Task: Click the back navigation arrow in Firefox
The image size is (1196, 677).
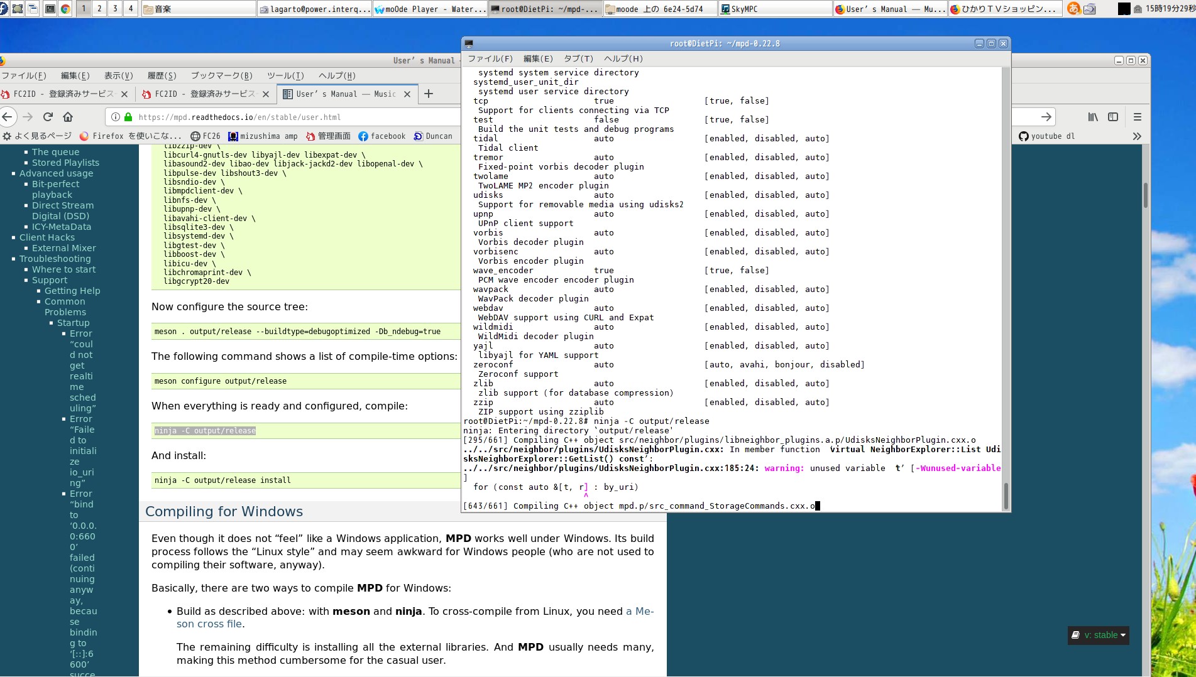Action: click(x=8, y=117)
